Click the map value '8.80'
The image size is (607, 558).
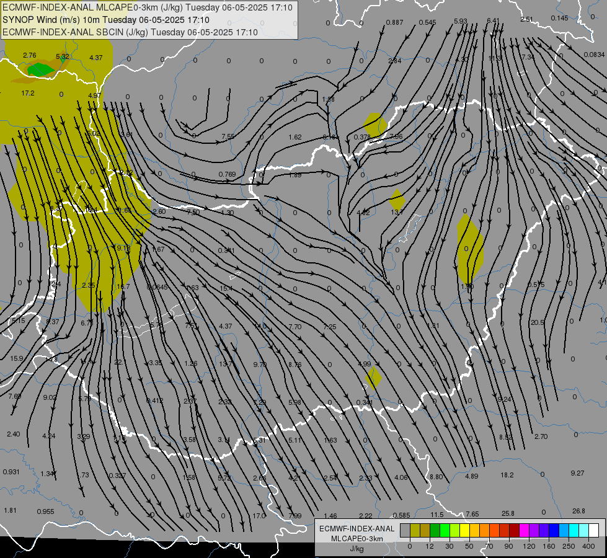436,477
